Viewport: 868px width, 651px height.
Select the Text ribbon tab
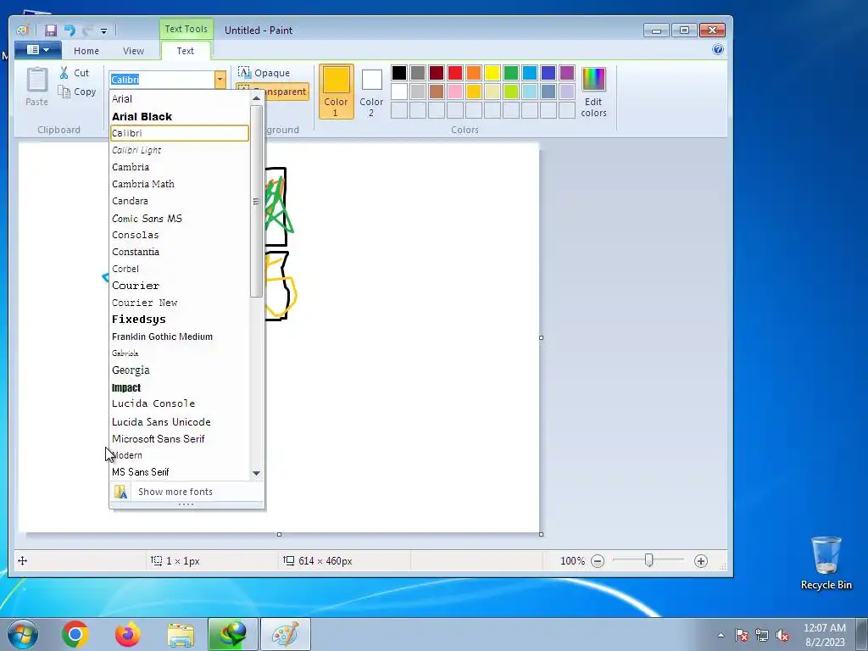pyautogui.click(x=186, y=51)
